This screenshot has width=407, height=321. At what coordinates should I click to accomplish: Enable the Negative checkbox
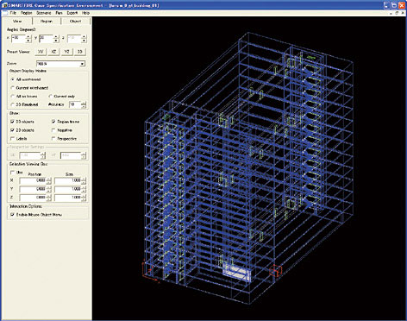pyautogui.click(x=53, y=130)
